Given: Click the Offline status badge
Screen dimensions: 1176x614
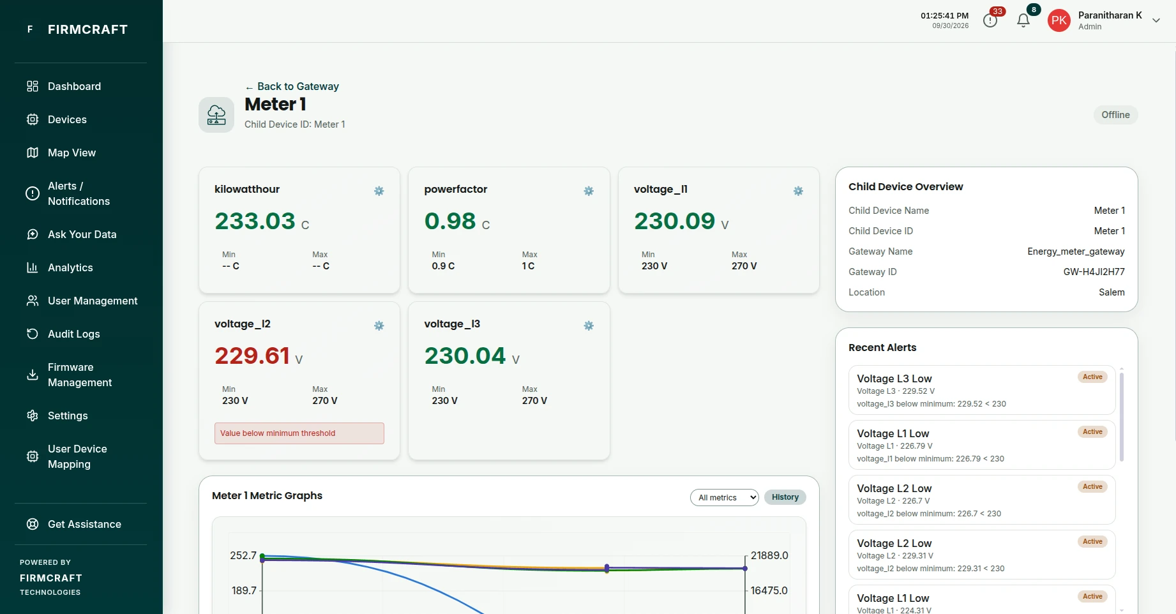Looking at the screenshot, I should coord(1115,115).
